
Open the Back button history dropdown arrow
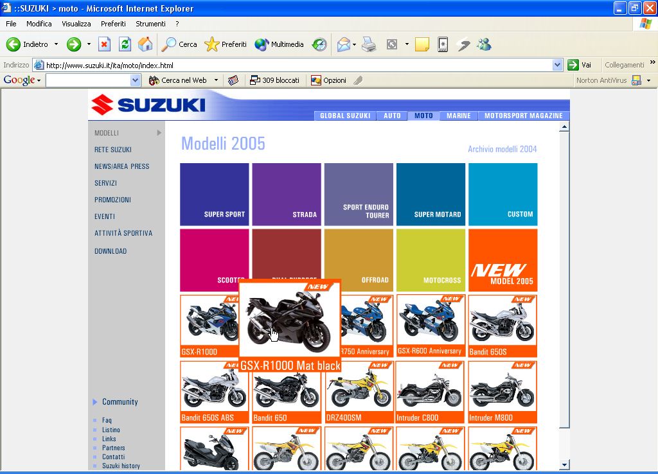[57, 44]
